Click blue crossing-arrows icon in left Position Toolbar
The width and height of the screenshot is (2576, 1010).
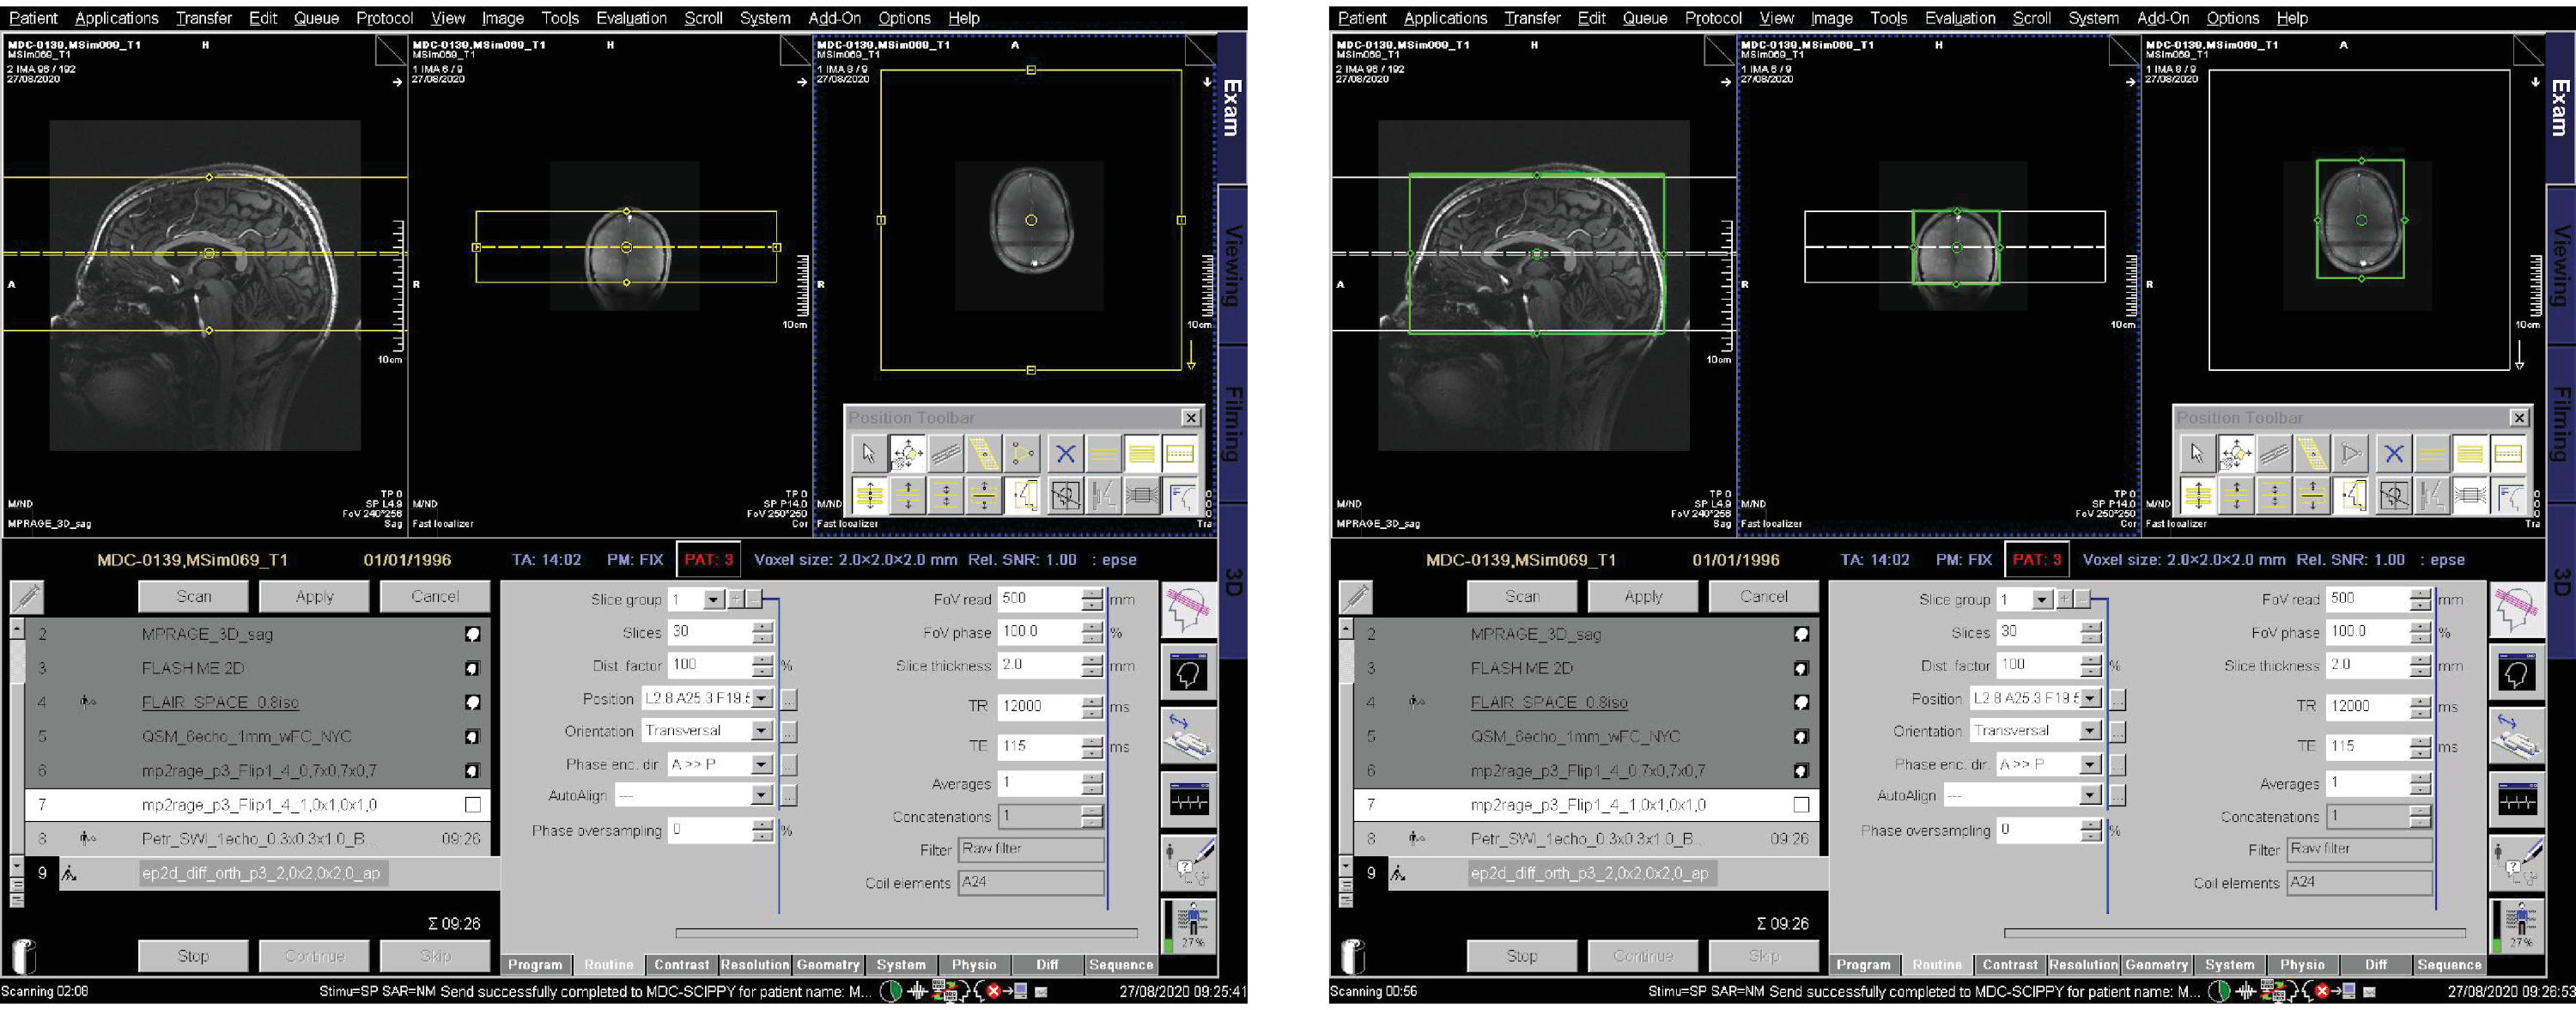(x=1065, y=454)
